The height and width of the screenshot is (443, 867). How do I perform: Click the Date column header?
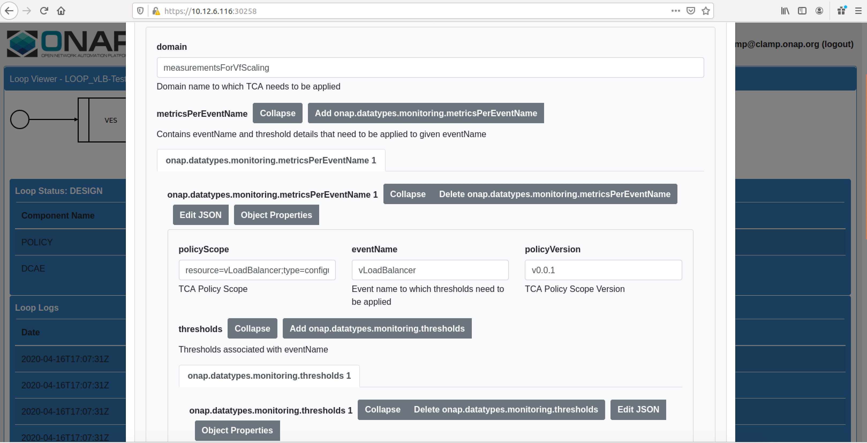click(x=31, y=332)
